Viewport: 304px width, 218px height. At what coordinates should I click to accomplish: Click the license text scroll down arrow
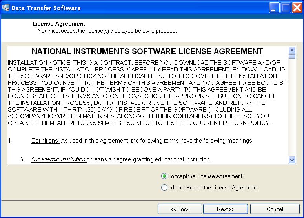point(292,160)
